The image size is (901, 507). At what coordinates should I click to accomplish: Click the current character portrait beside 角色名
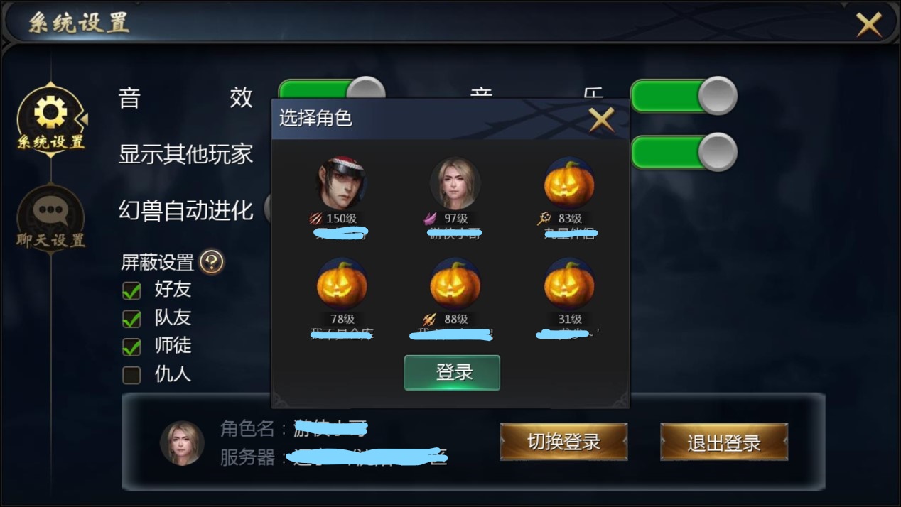182,443
